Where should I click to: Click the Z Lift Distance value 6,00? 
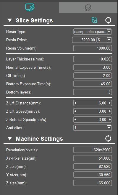pyautogui.click(x=102, y=103)
